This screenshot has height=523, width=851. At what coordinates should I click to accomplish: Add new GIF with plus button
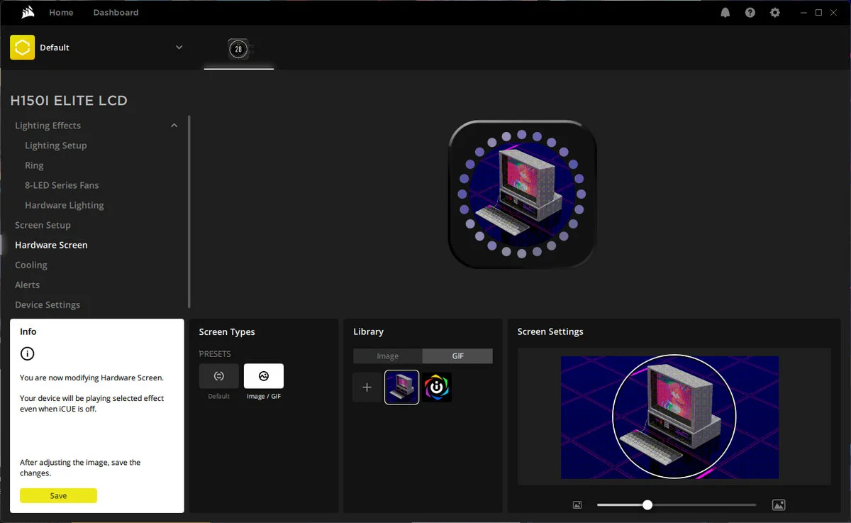click(x=367, y=387)
